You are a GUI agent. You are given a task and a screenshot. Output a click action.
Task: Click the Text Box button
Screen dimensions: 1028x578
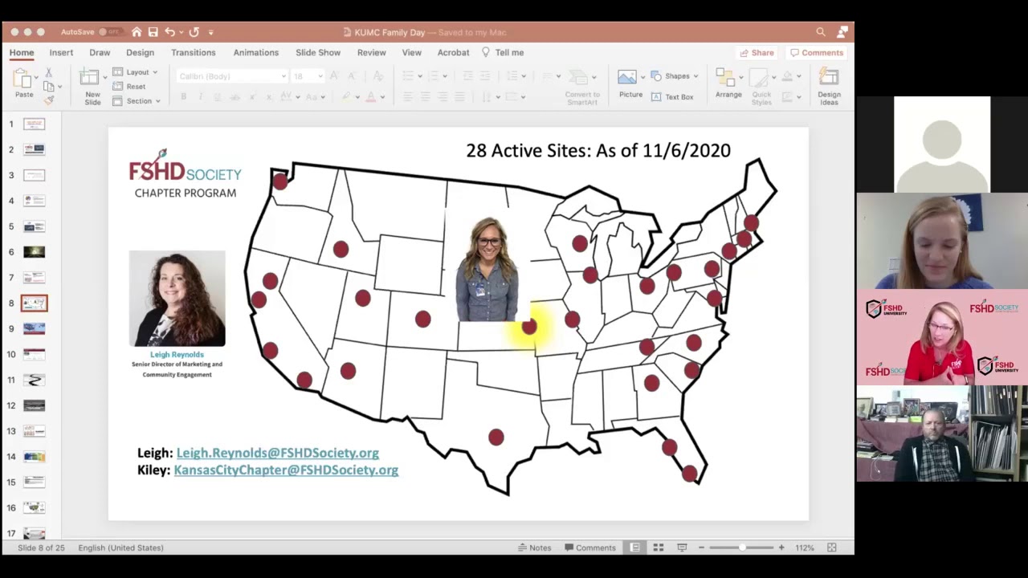pos(672,96)
